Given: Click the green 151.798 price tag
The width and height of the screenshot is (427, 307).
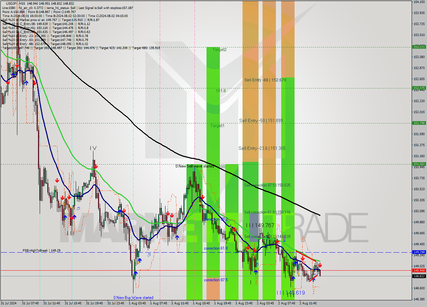Looking at the screenshot, I should (x=419, y=123).
